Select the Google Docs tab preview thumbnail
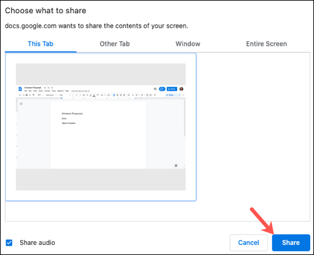This screenshot has width=314, height=255. 100,127
